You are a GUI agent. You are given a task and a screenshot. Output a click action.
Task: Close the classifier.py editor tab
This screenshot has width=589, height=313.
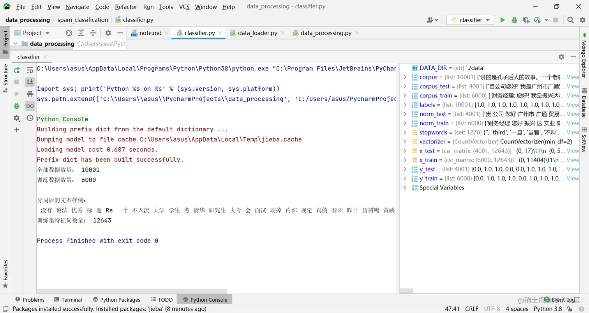point(220,33)
